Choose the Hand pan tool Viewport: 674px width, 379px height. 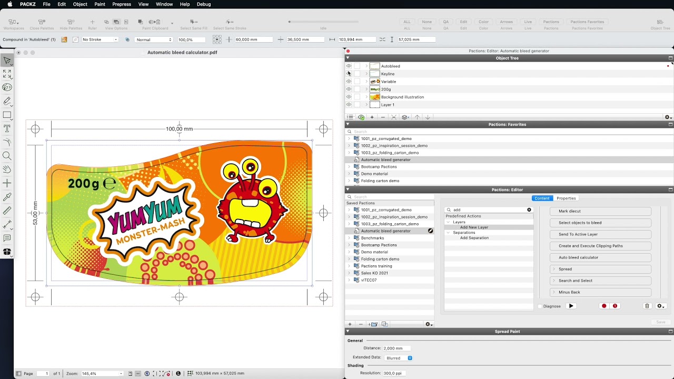pyautogui.click(x=7, y=169)
